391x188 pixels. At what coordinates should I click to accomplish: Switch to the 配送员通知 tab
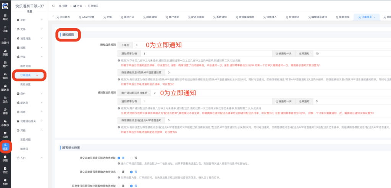pos(196,17)
